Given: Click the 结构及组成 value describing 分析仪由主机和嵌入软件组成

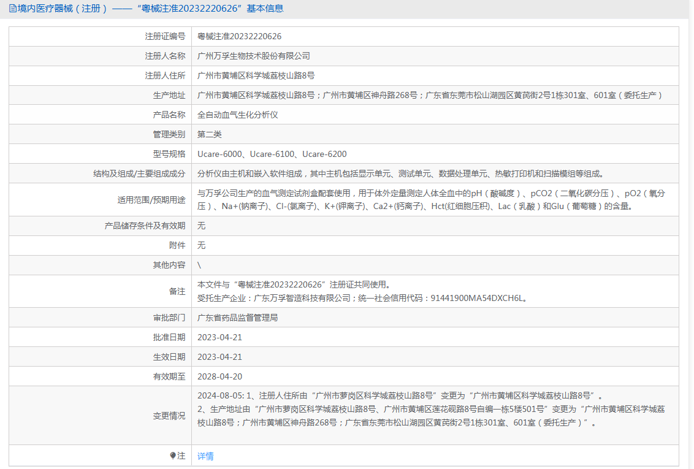Looking at the screenshot, I should pos(400,173).
